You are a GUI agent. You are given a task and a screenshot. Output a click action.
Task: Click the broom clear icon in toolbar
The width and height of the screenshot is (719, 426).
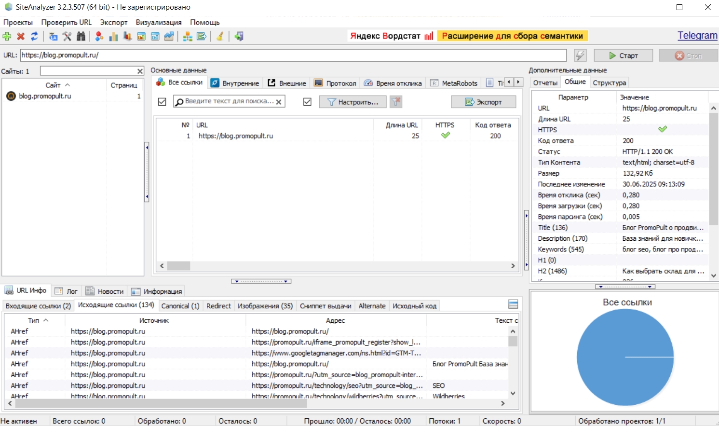pyautogui.click(x=220, y=36)
